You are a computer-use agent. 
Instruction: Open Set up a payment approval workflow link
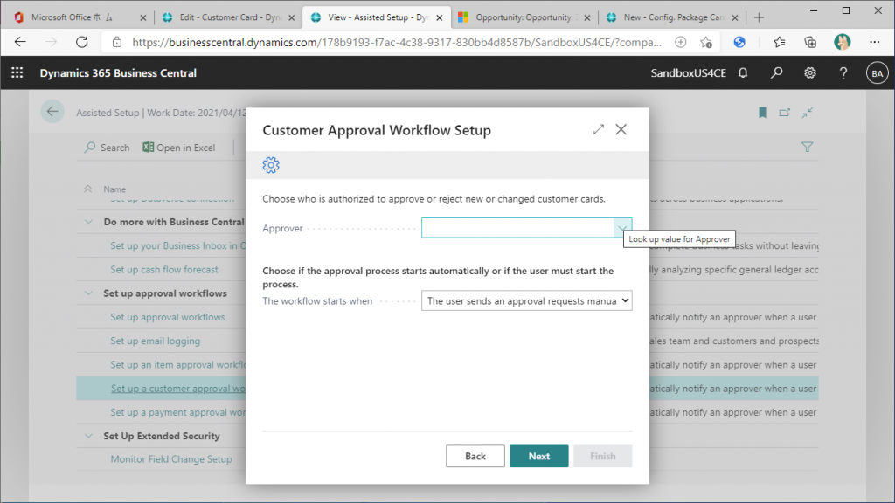[178, 412]
